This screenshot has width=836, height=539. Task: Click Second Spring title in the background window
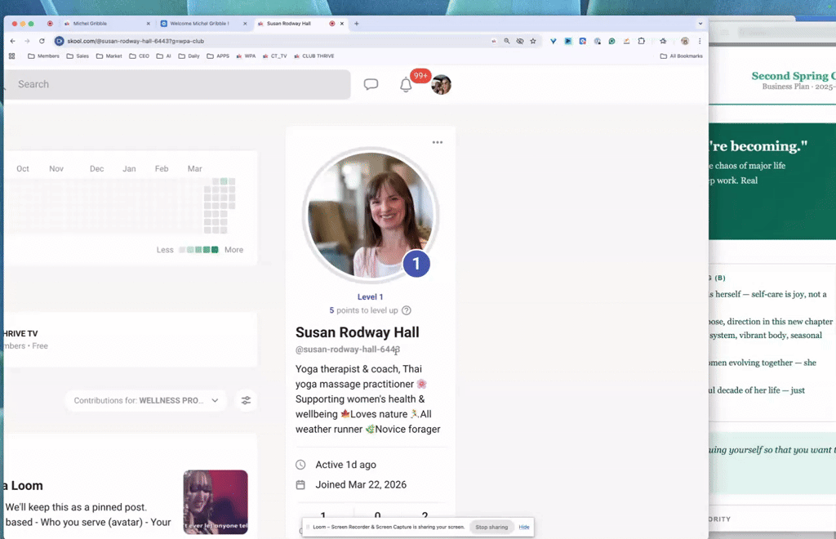click(x=794, y=76)
